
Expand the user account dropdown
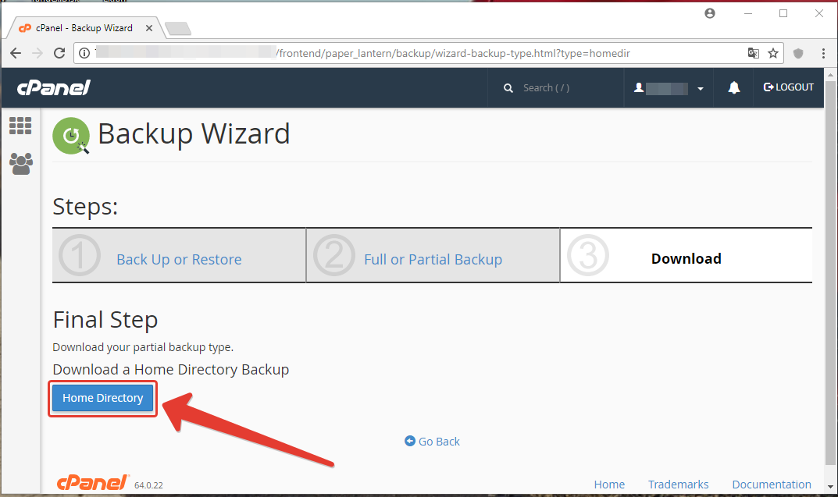669,88
